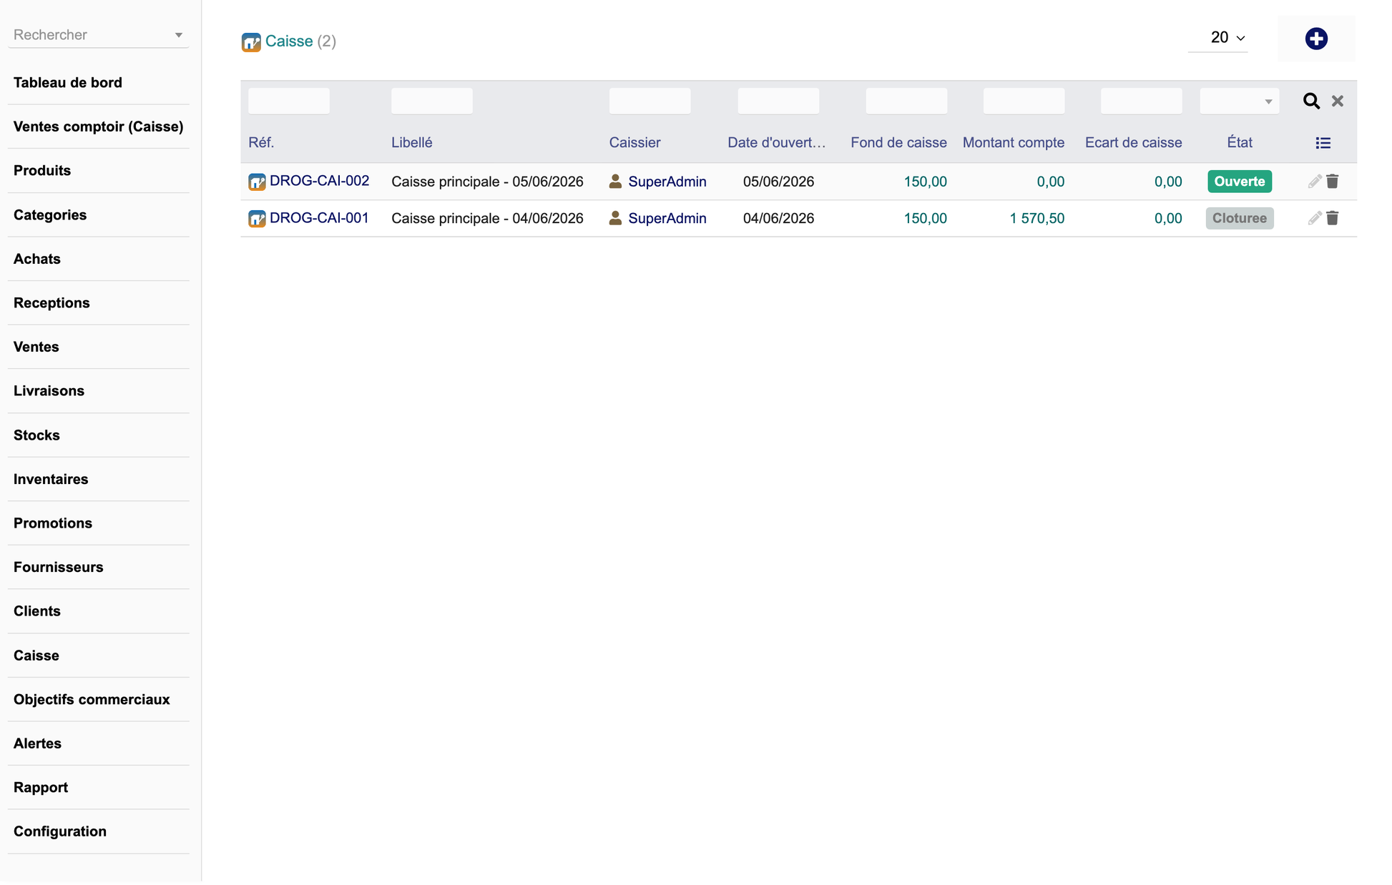Viewport: 1392px width, 885px height.
Task: Go to Promotions menu
Action: [53, 523]
